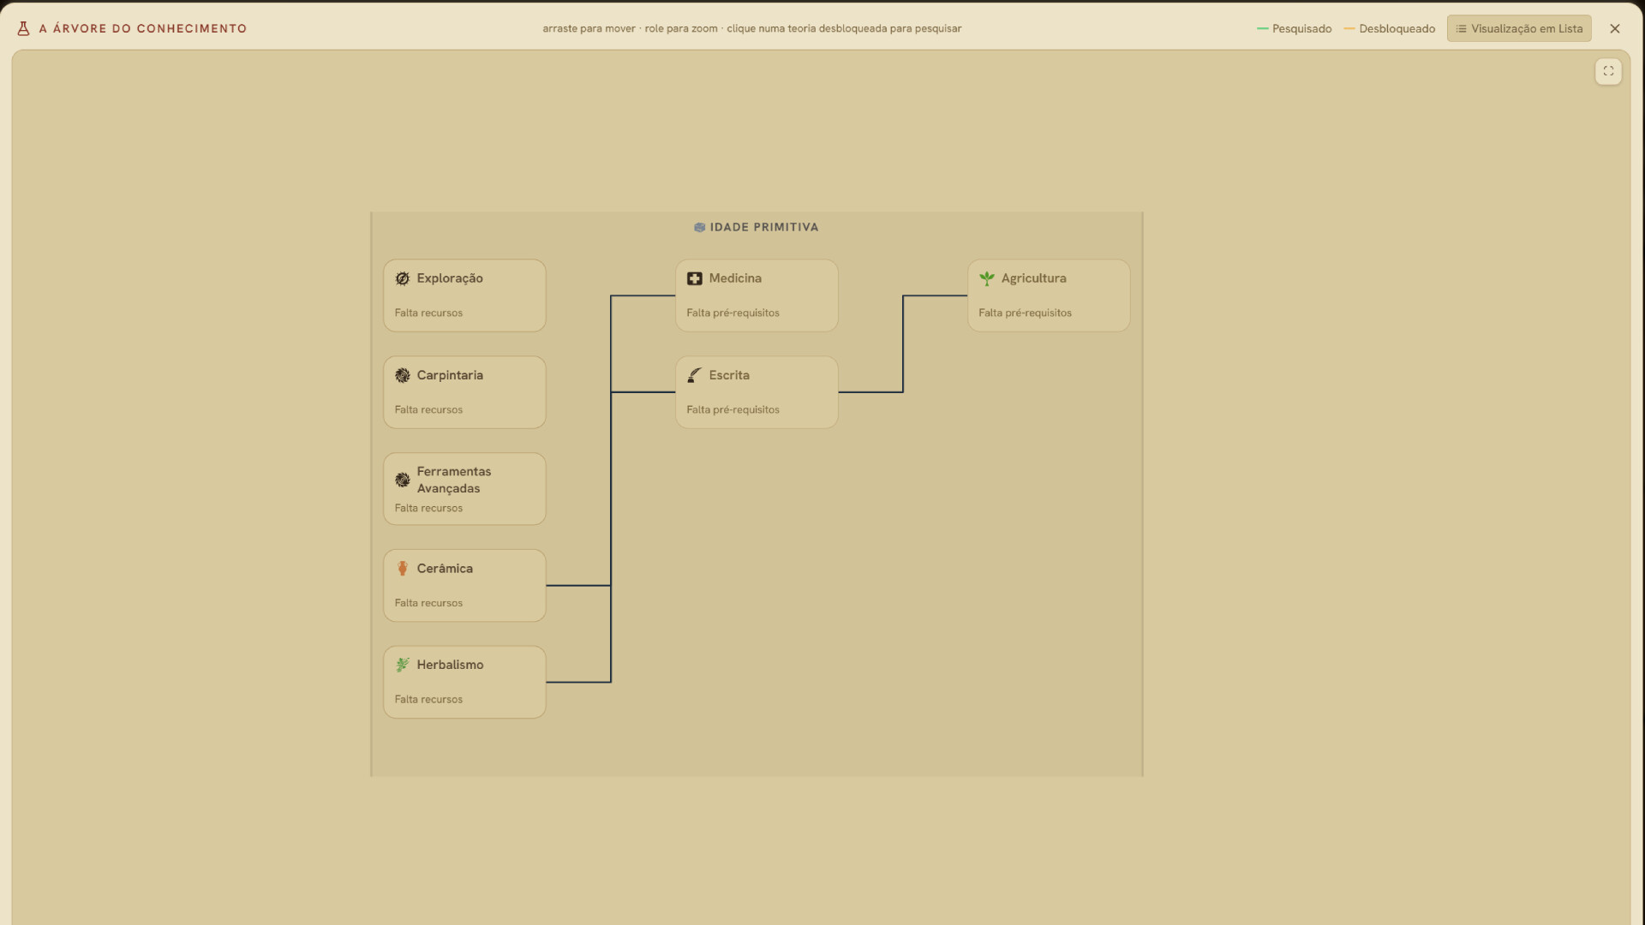Close the knowledge tree window
Viewport: 1645px width, 925px height.
(x=1615, y=28)
